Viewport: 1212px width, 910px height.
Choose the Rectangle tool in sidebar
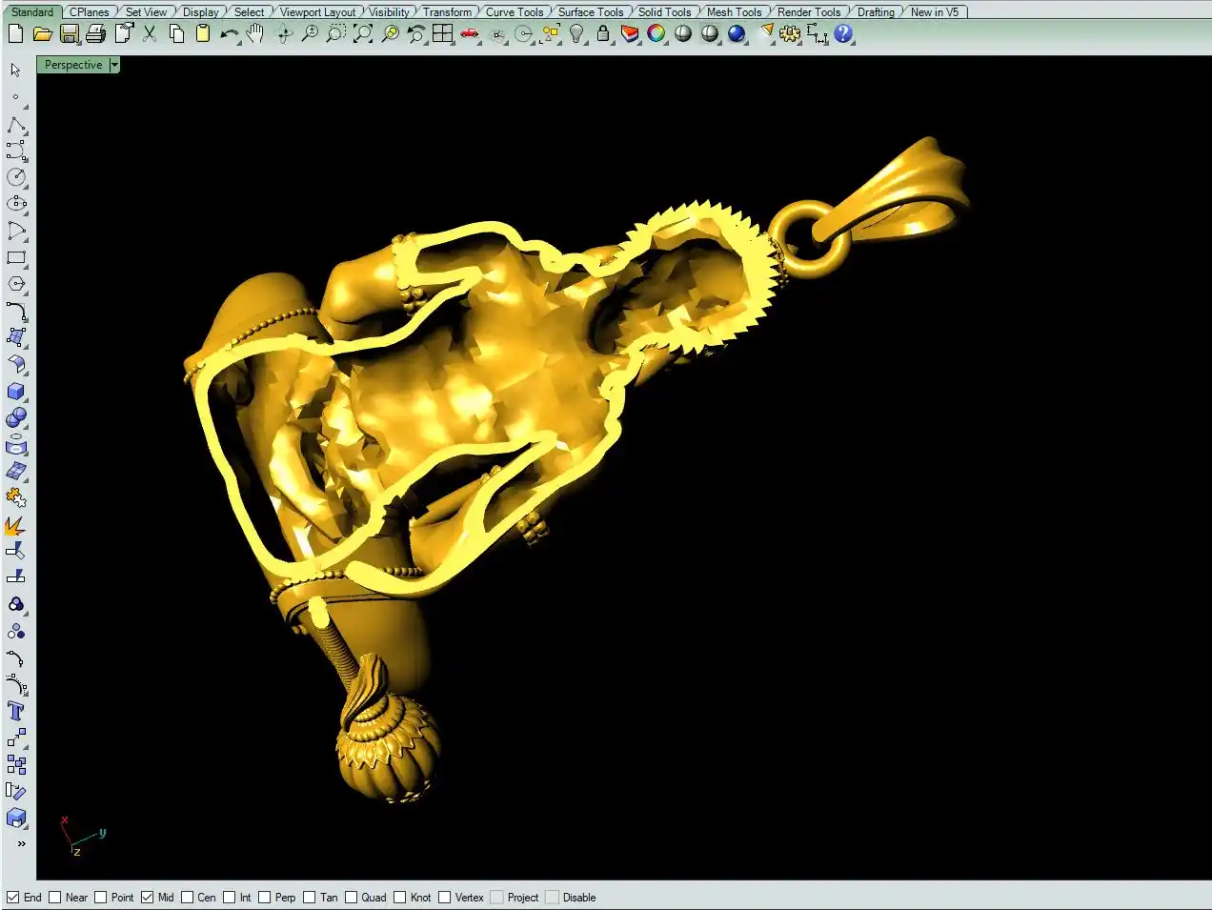(x=16, y=257)
